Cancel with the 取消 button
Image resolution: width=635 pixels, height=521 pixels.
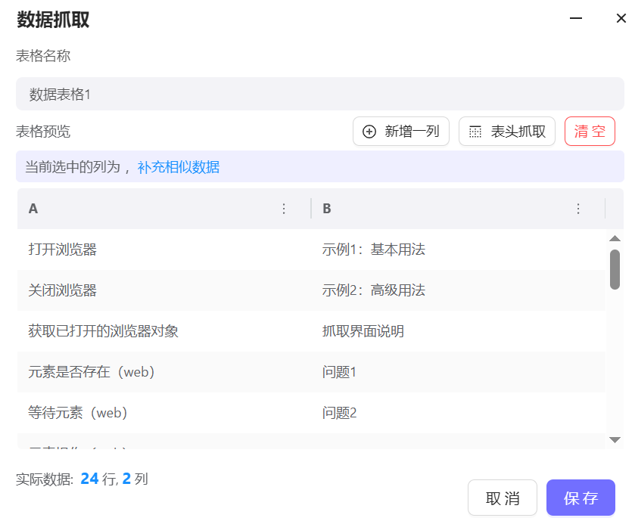coord(503,498)
